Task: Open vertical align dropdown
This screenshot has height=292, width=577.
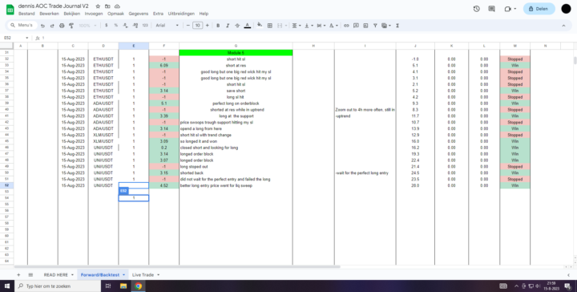Action: pyautogui.click(x=309, y=26)
